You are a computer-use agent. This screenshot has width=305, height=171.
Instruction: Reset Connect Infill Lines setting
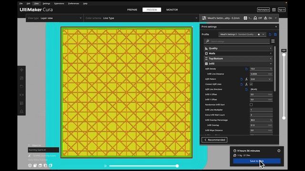pos(242,85)
